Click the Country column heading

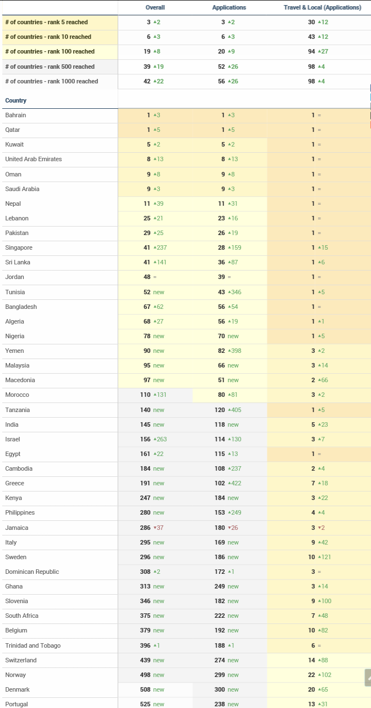tap(16, 100)
